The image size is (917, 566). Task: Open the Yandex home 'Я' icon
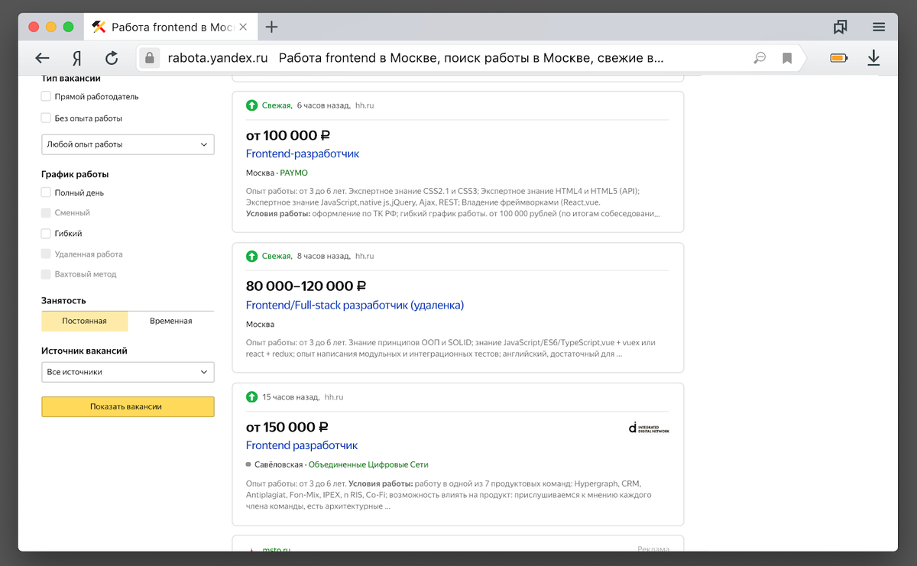pyautogui.click(x=76, y=58)
